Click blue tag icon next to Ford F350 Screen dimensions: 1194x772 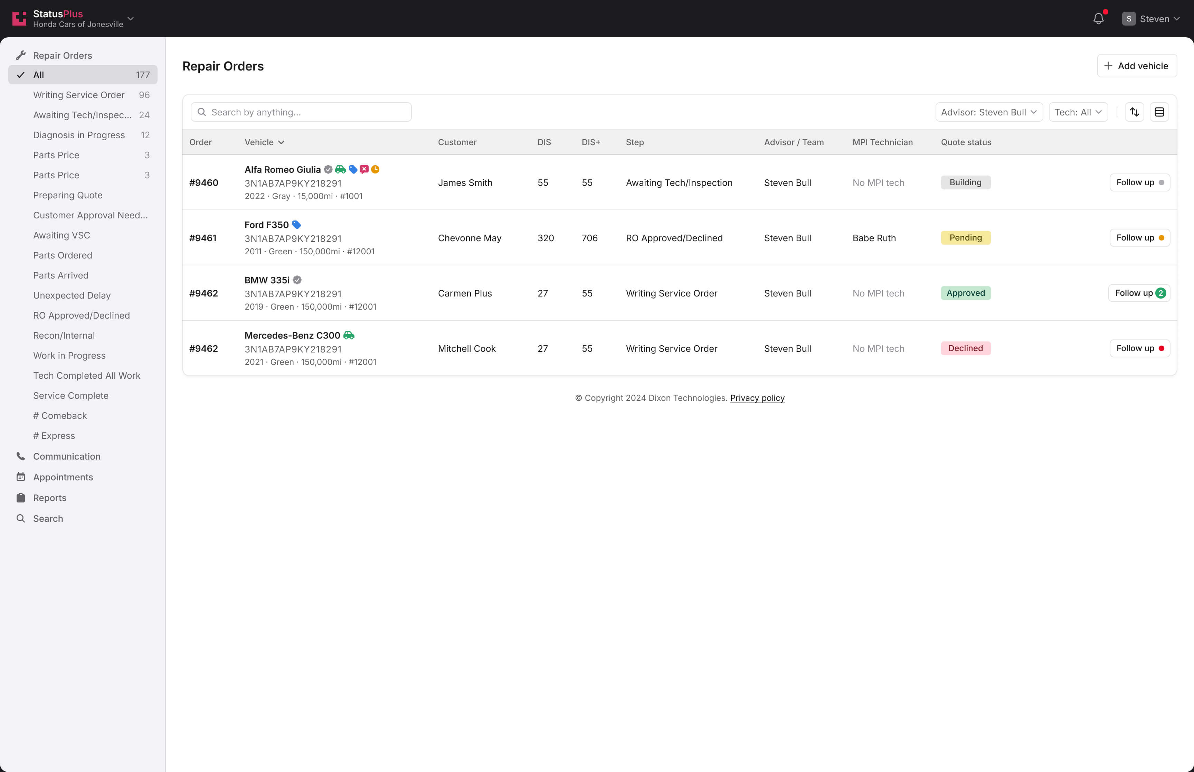tap(296, 225)
